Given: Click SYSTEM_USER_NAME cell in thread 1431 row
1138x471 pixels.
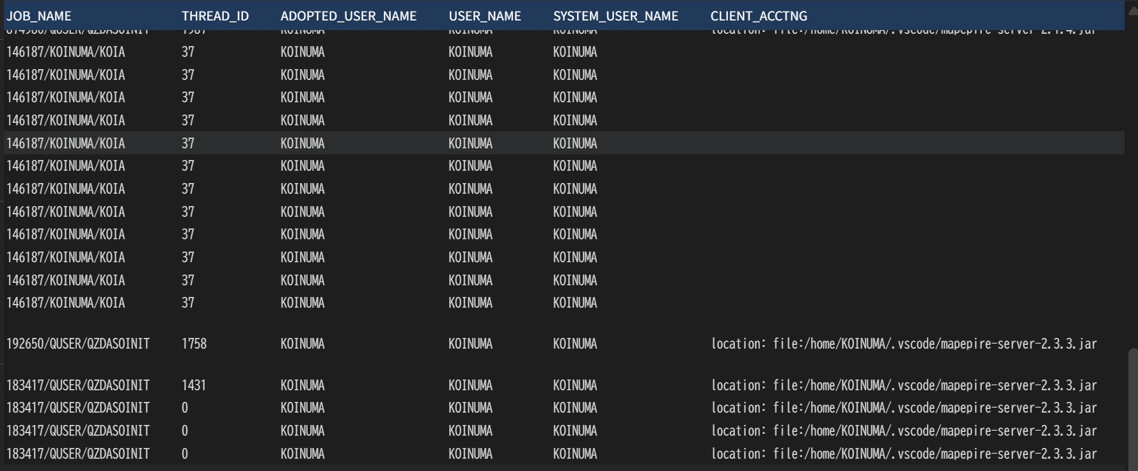Looking at the screenshot, I should point(574,385).
